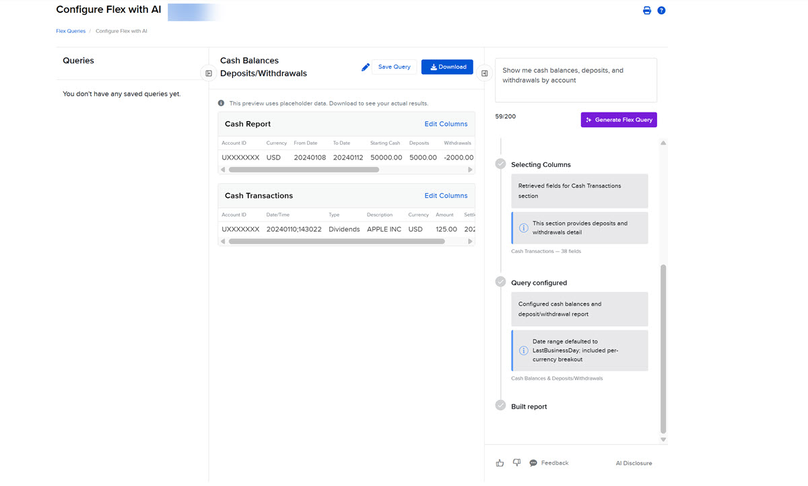Collapse the Queries panel toggle icon
Viewport: 808px width, 486px height.
pyautogui.click(x=209, y=73)
